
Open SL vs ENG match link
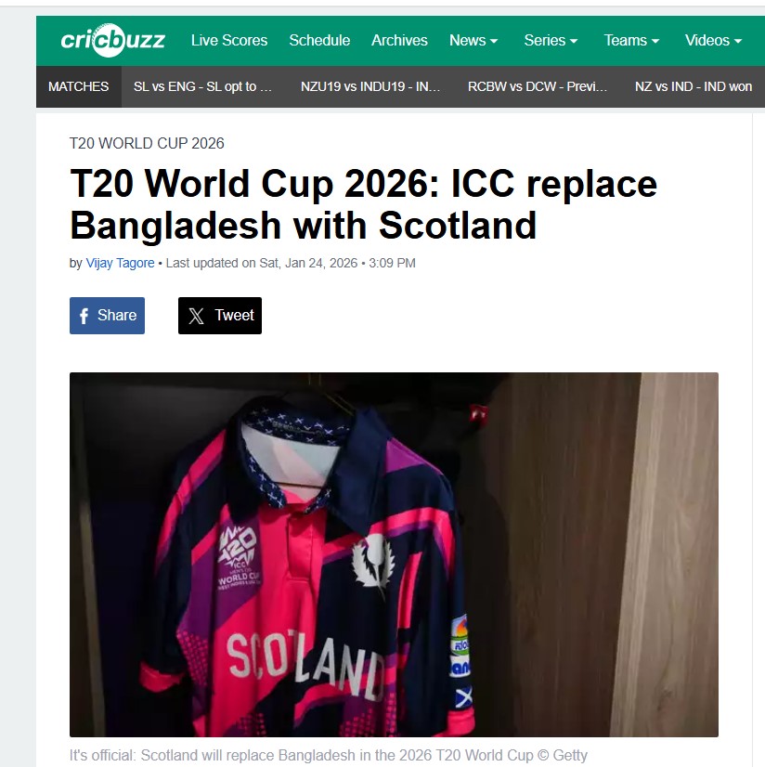(x=202, y=86)
